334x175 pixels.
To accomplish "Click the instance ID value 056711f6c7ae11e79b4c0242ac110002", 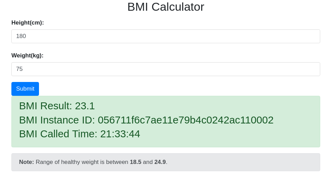I will tap(186, 120).
